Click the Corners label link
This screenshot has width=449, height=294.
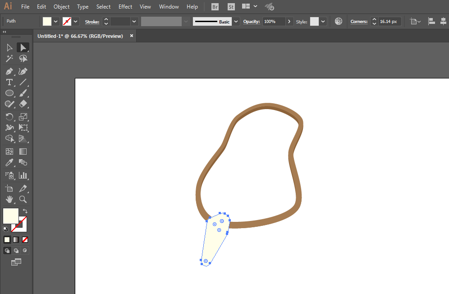(x=359, y=22)
